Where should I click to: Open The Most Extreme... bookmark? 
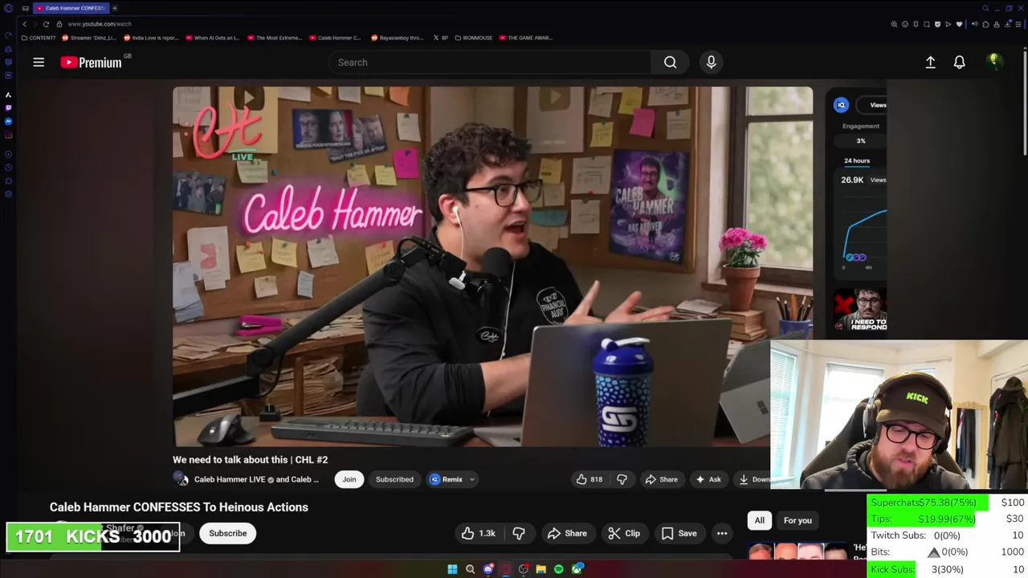click(275, 38)
